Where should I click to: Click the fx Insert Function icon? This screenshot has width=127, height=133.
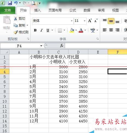(x=62, y=46)
